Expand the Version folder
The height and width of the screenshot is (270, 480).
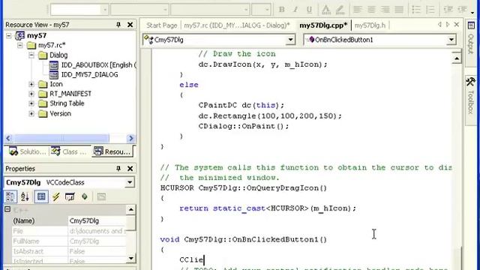[31, 113]
